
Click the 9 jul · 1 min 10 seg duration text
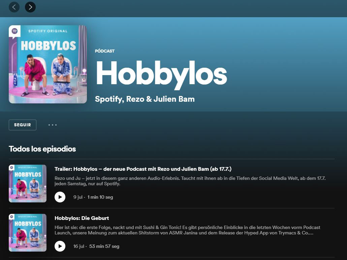pos(93,197)
